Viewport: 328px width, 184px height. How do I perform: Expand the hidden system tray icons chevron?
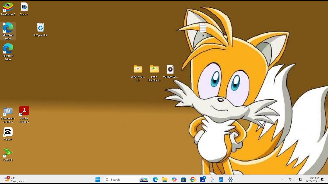tap(283, 180)
